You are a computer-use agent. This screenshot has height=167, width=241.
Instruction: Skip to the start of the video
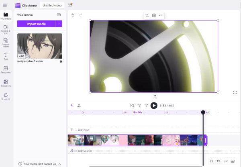132,106
